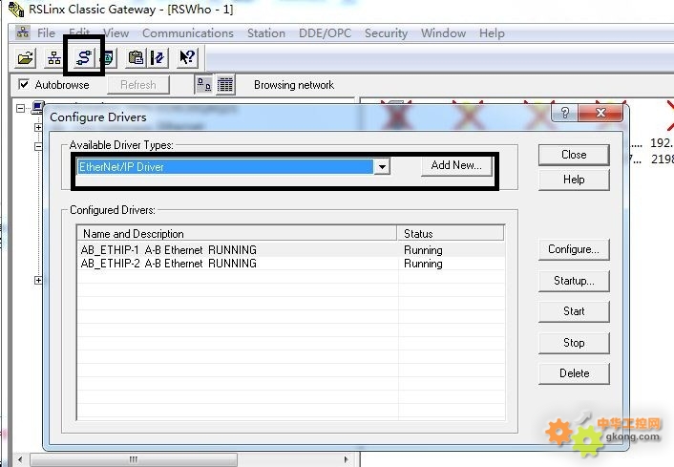Click the Configure Drivers toolbar icon
This screenshot has height=467, width=674.
coord(84,57)
